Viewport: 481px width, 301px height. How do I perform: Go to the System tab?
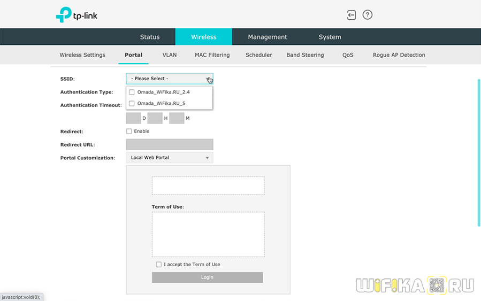coord(330,37)
